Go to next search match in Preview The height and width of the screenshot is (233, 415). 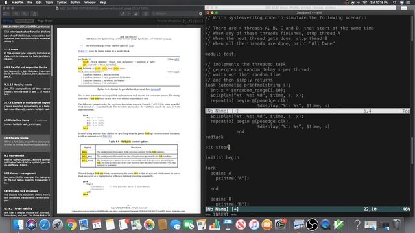189,21
